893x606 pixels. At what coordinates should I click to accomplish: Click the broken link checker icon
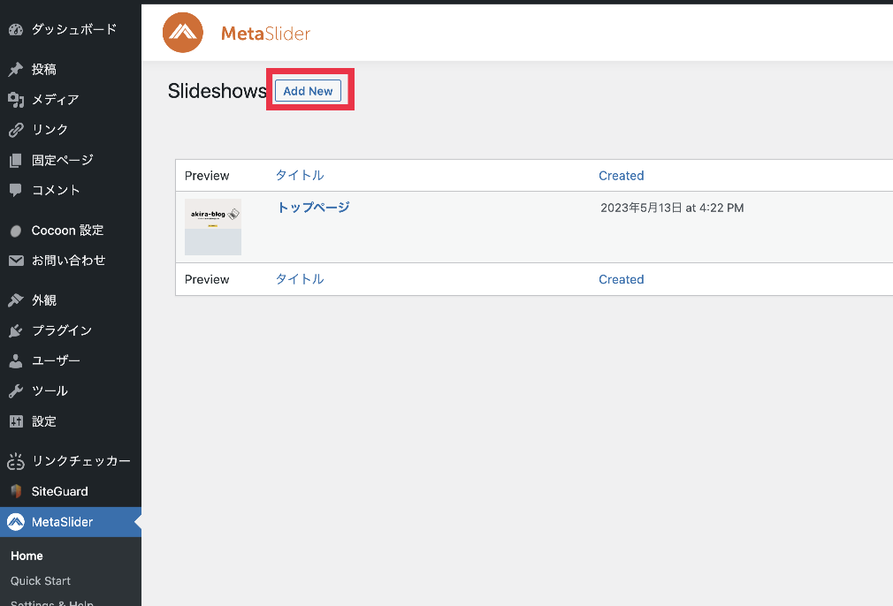16,461
